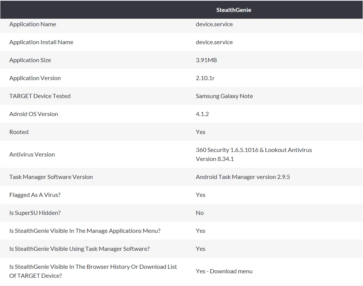Click the No answer for SuperSU Hidden

(x=200, y=213)
